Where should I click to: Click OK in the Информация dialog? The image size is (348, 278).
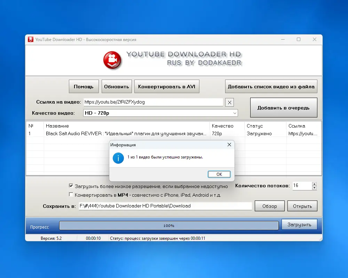[219, 174]
